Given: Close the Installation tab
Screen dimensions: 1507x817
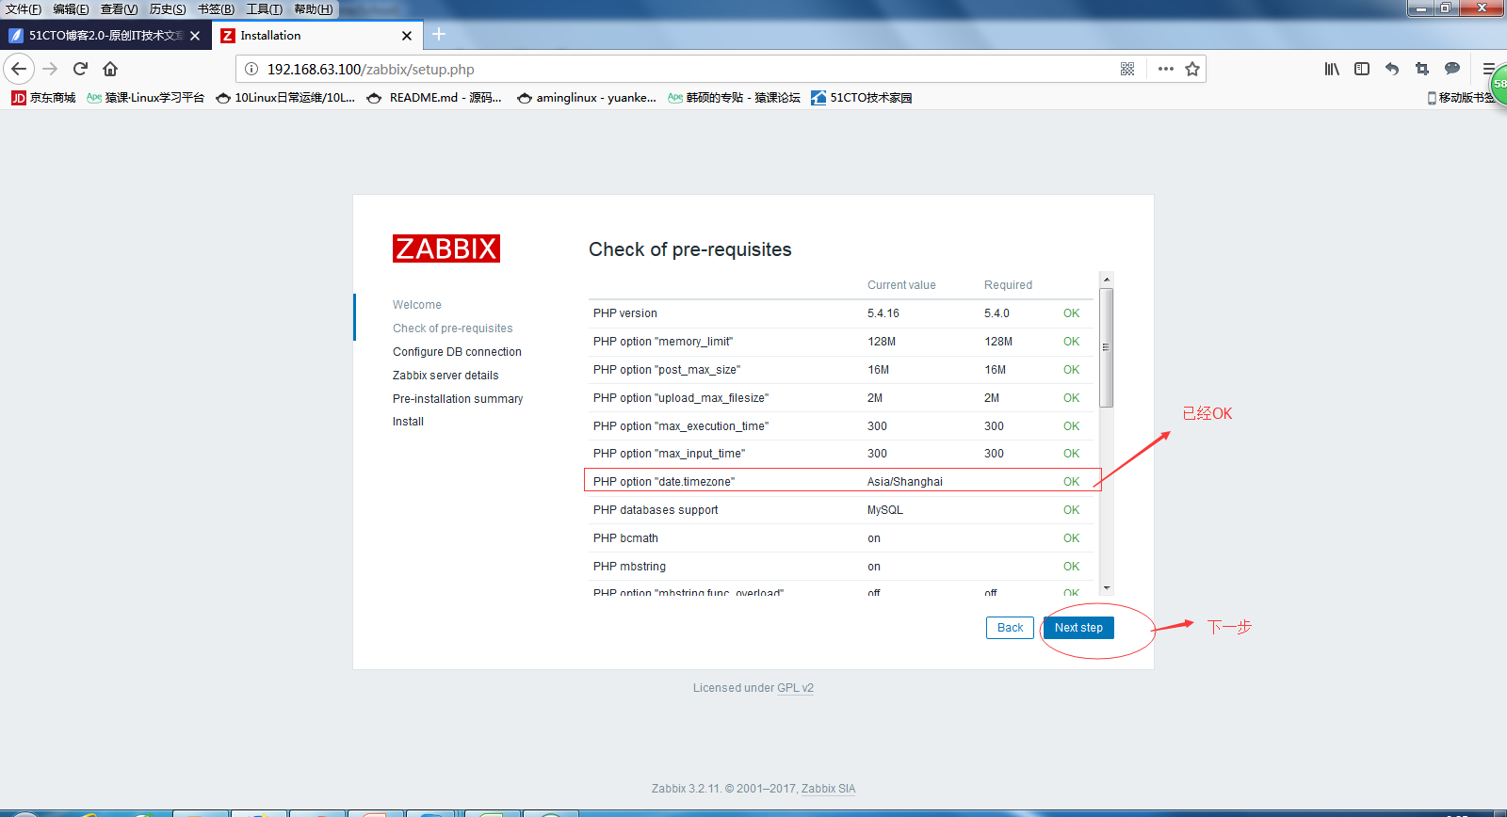Looking at the screenshot, I should [407, 36].
